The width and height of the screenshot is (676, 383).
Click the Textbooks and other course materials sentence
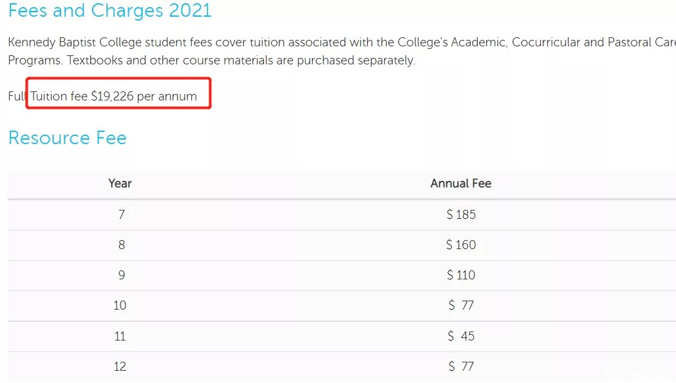pyautogui.click(x=241, y=61)
